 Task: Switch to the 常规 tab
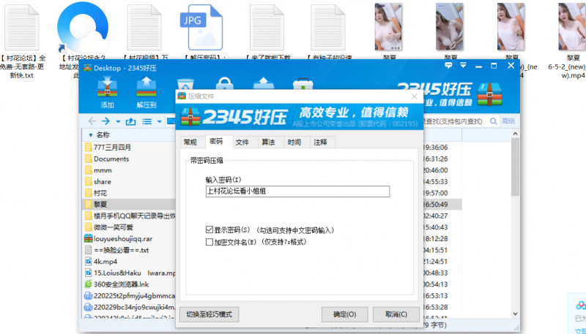tap(190, 142)
